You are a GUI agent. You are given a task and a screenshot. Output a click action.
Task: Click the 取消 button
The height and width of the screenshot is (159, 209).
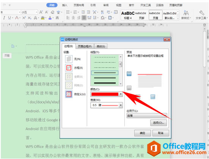161,133
